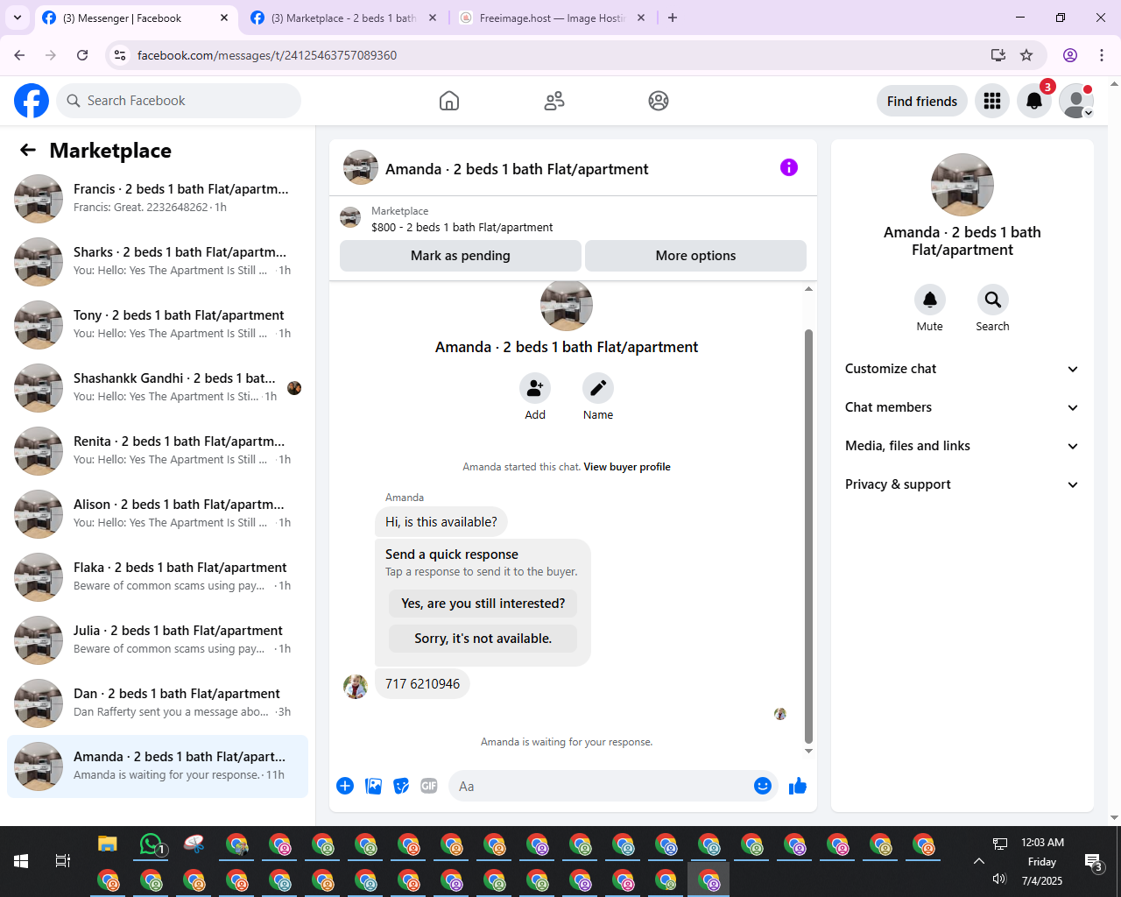1121x897 pixels.
Task: Attach a photo with the image icon
Action: coord(374,786)
